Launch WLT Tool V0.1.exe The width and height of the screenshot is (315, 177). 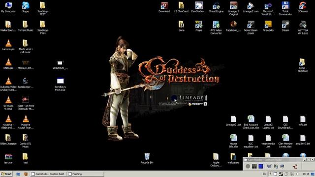point(303,28)
